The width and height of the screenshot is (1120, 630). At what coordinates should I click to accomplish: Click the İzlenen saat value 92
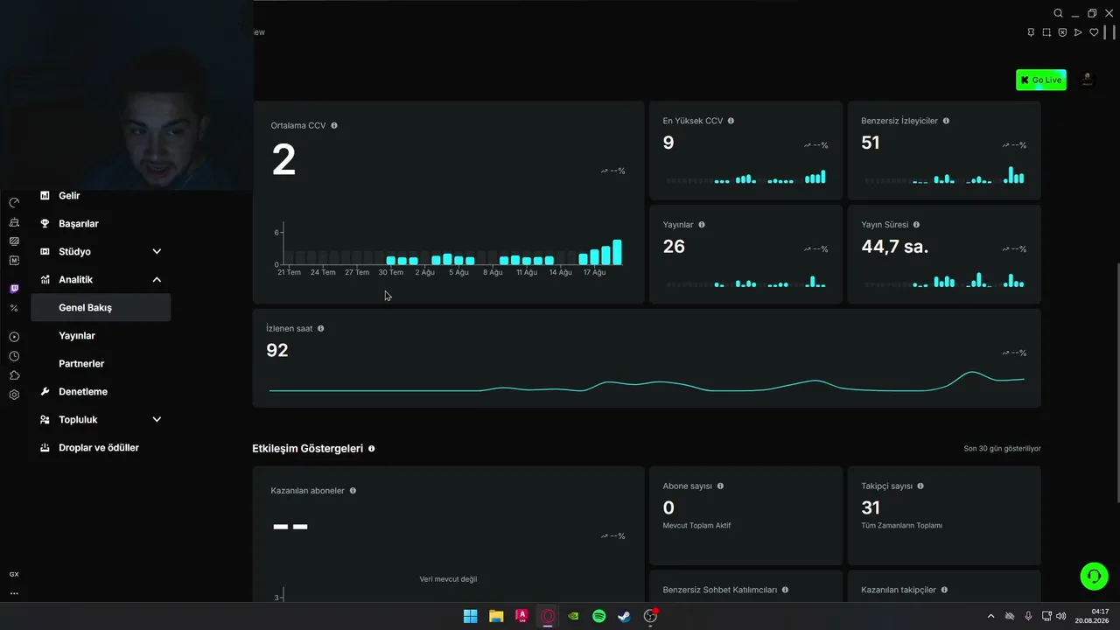276,350
